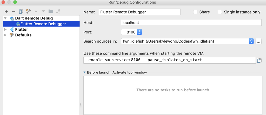
Task: Click the Move Down arrow icon
Action: 43,11
